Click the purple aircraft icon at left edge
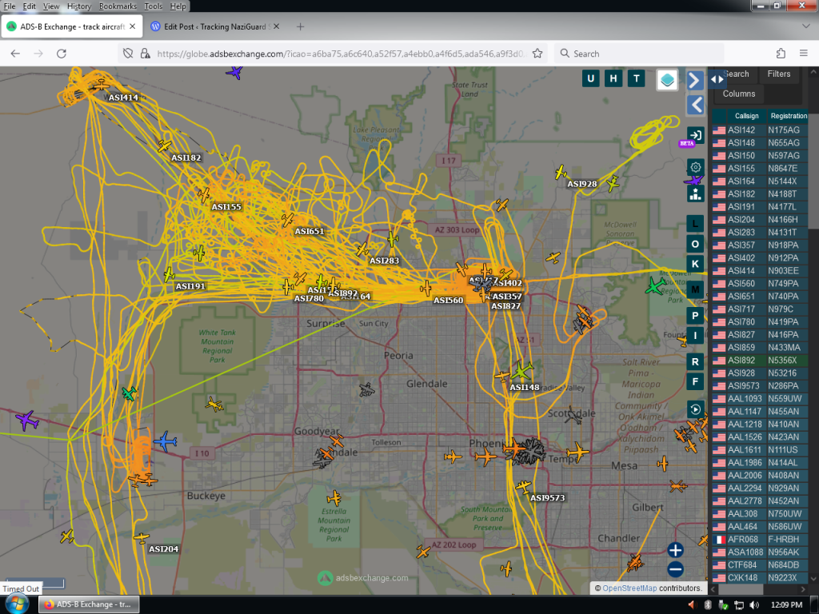 pyautogui.click(x=26, y=419)
